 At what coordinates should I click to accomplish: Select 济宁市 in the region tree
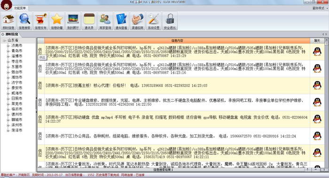point(17,83)
